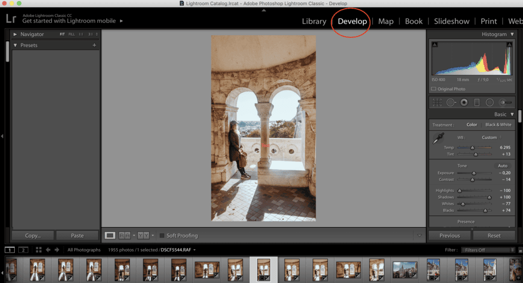Viewport: 523px width, 283px height.
Task: Pick the White Balance eyedropper
Action: point(438,138)
